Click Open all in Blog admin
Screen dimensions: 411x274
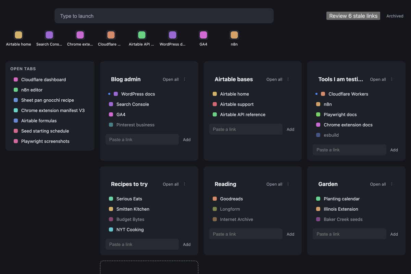pyautogui.click(x=171, y=79)
